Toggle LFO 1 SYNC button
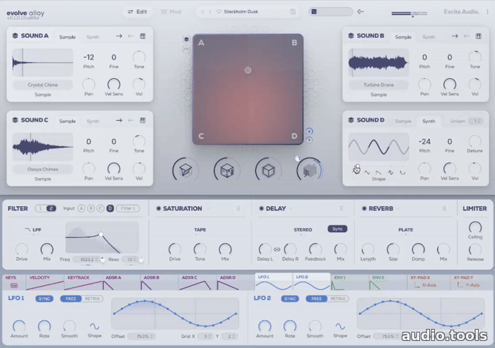495x348 pixels. pos(44,299)
